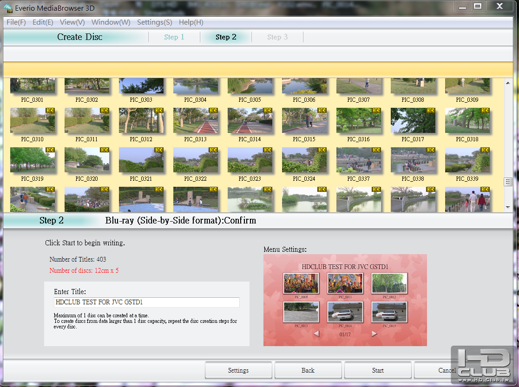
Task: Click the thumbnail list scrollbar handle
Action: (x=508, y=182)
